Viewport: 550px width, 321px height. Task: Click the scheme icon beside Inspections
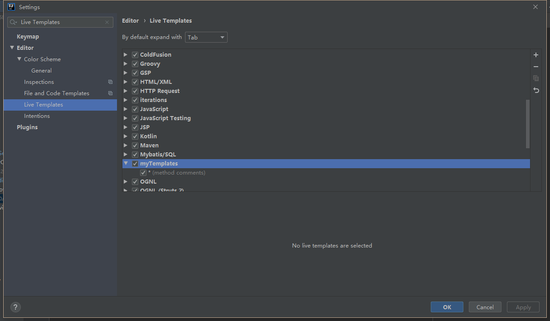pyautogui.click(x=110, y=82)
